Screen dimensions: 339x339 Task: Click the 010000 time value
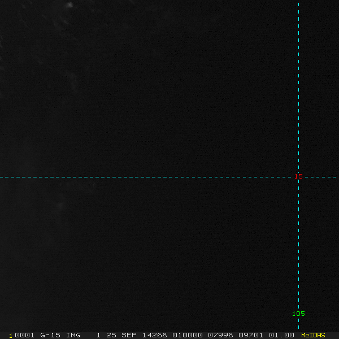pyautogui.click(x=188, y=335)
